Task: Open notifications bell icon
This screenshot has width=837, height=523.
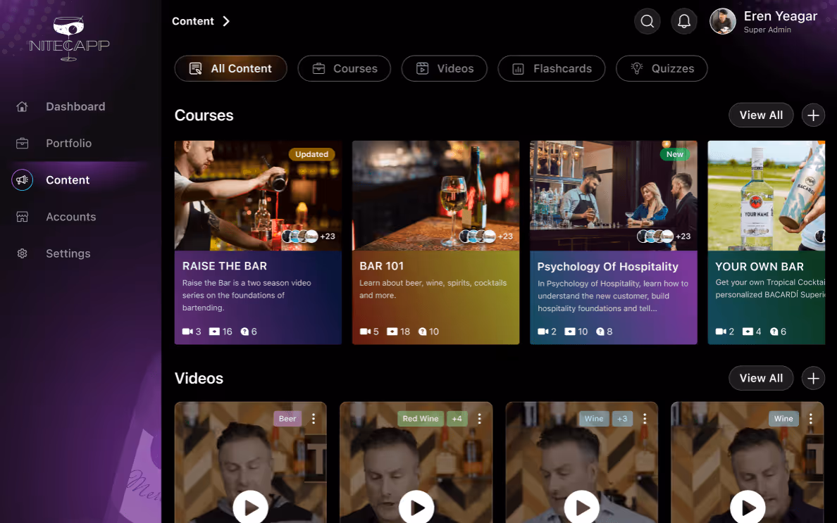Action: 684,21
